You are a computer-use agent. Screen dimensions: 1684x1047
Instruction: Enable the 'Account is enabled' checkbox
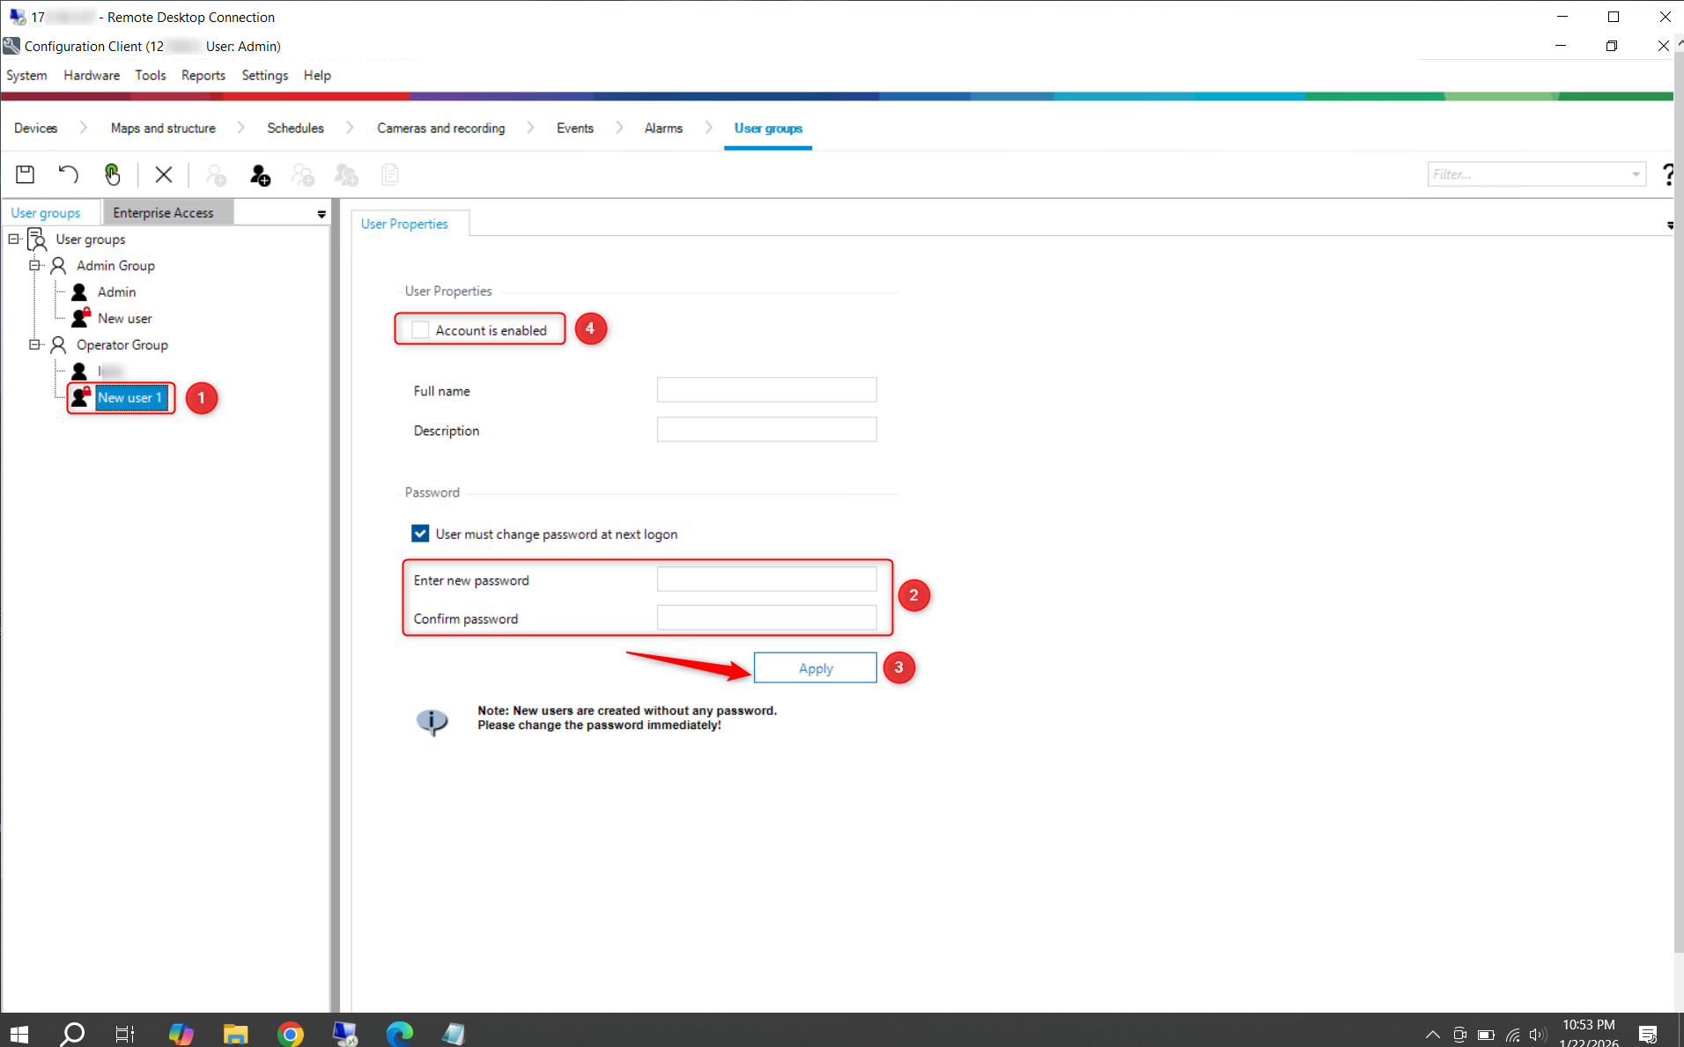421,330
